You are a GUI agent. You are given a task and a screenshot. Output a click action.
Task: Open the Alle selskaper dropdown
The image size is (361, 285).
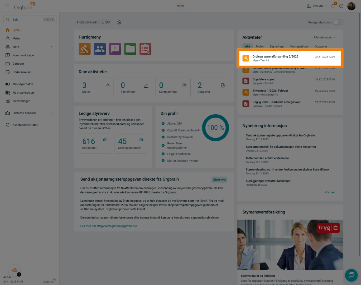[x=324, y=37]
